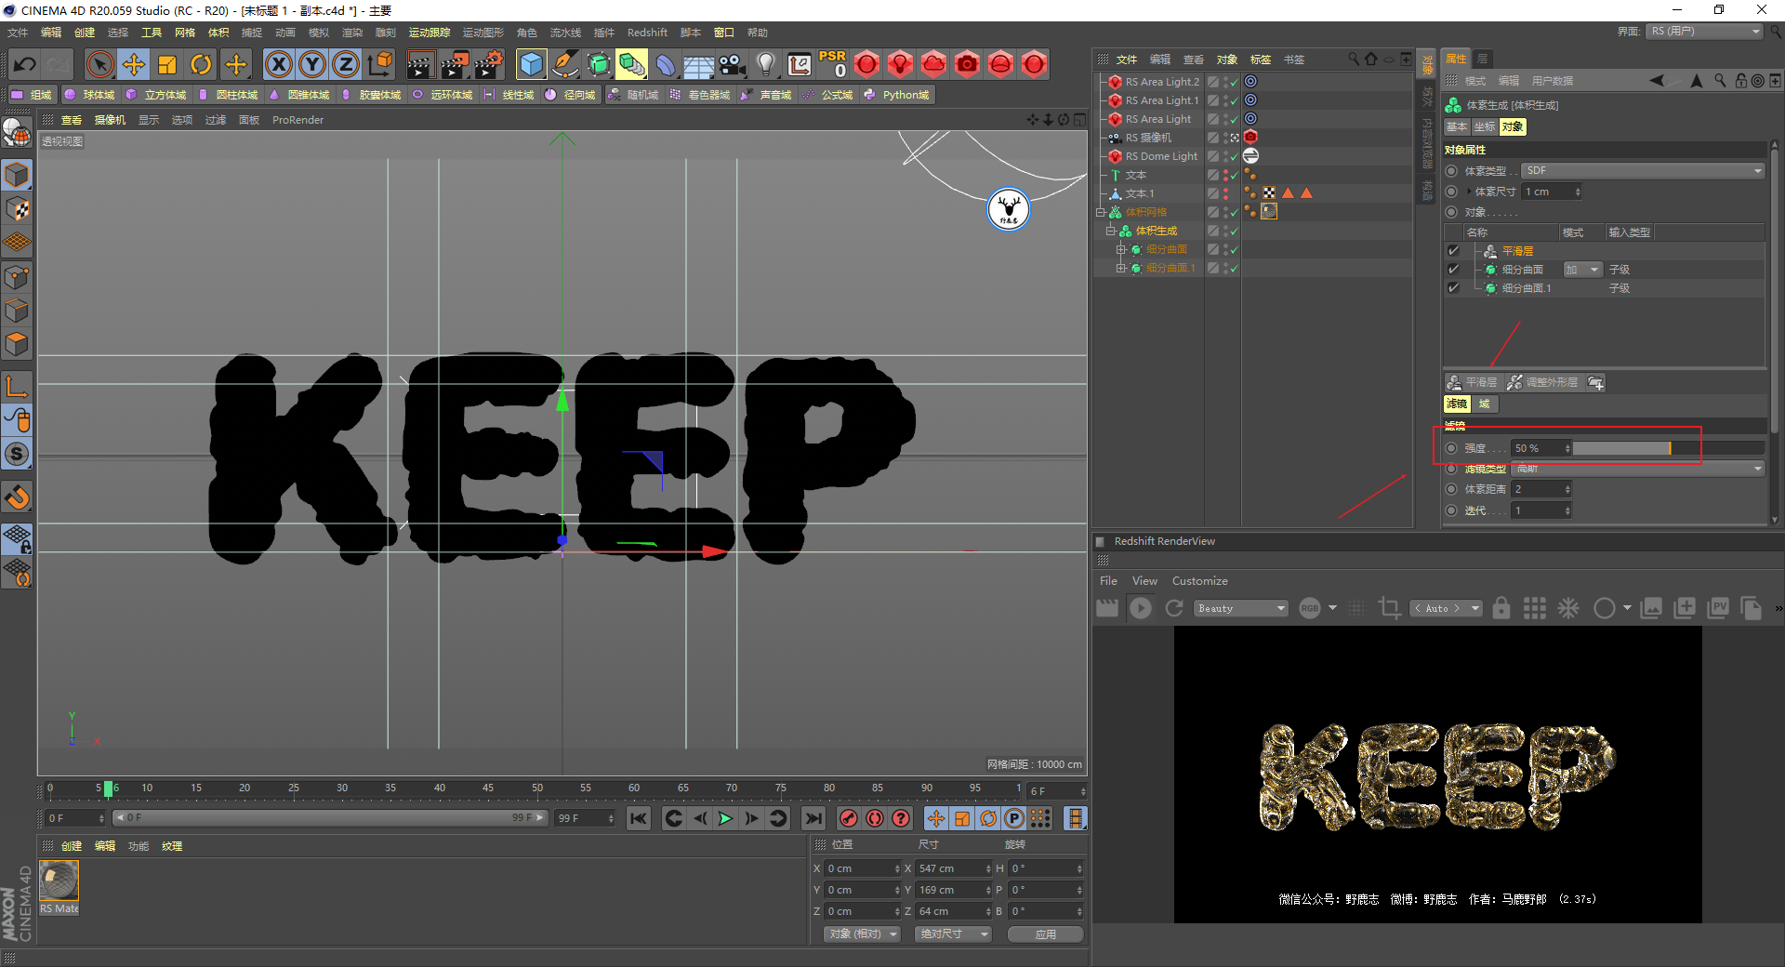
Task: Open RenderView Customize menu
Action: pos(1199,581)
